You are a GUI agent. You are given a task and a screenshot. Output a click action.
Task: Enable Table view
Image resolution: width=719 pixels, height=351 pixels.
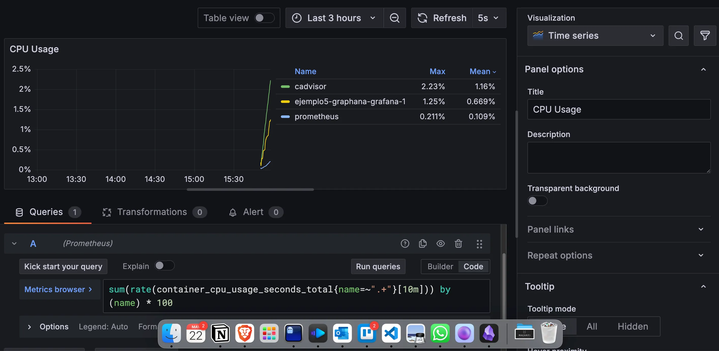[x=264, y=18]
